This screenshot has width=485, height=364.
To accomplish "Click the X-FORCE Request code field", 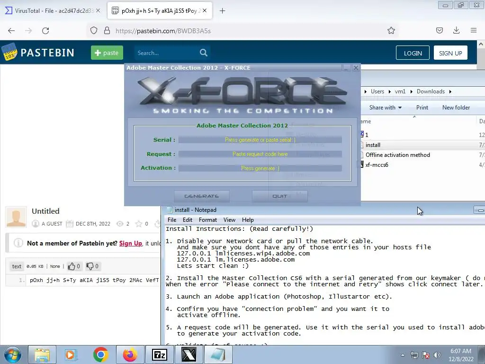I will coord(260,154).
